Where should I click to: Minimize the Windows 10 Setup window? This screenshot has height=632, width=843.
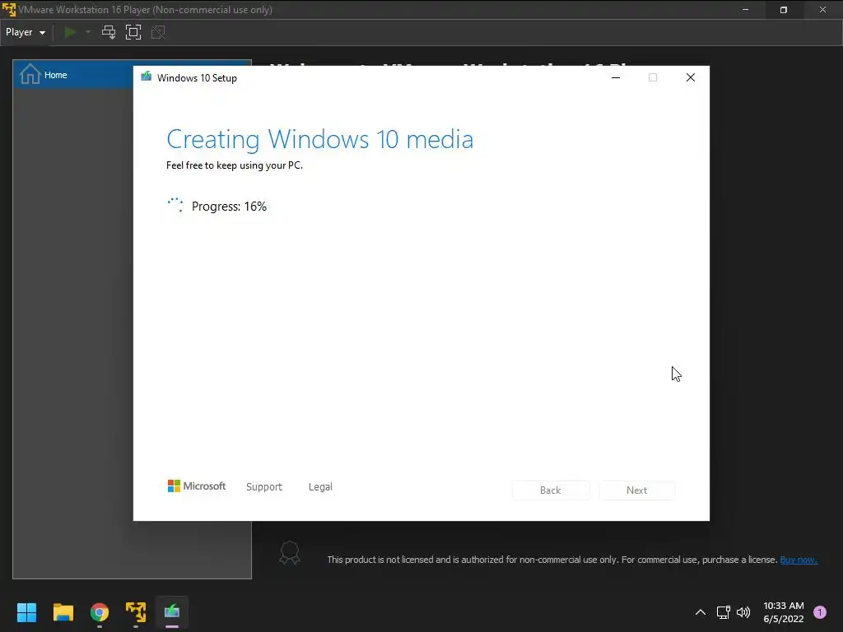pos(616,77)
